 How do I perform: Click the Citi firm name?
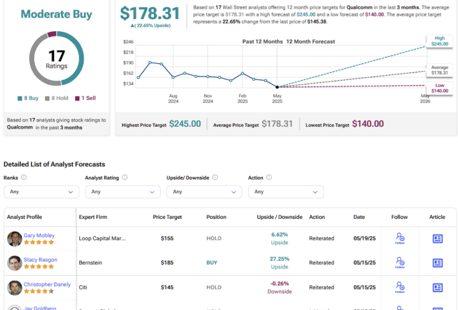tap(83, 287)
